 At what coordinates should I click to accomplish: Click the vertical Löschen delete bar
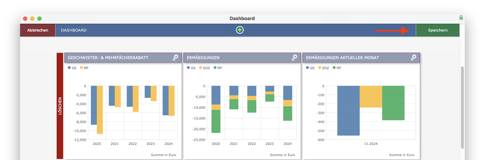point(60,106)
